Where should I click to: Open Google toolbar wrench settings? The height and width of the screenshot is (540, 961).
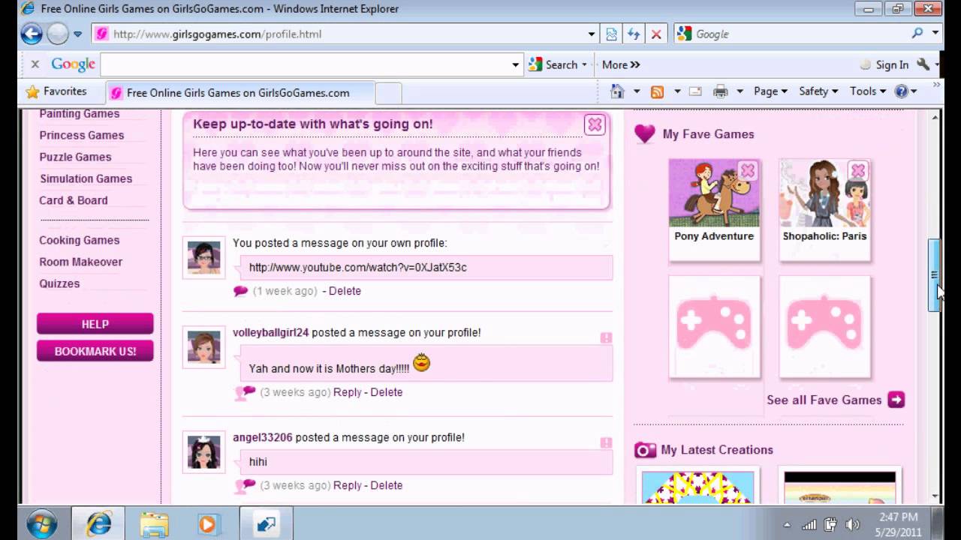[x=923, y=64]
